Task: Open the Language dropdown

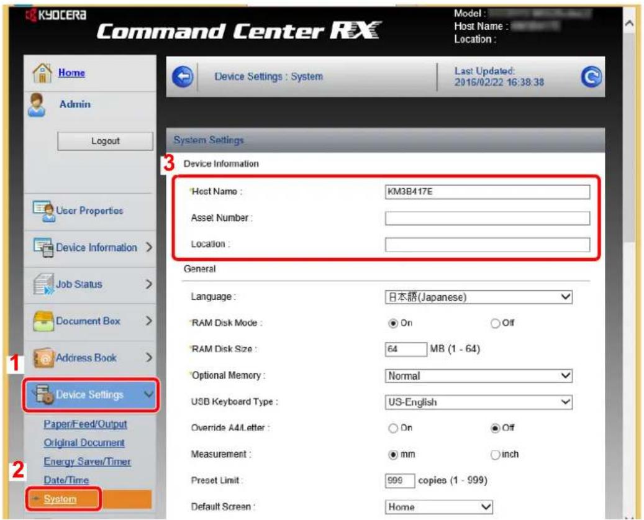Action: coord(478,297)
